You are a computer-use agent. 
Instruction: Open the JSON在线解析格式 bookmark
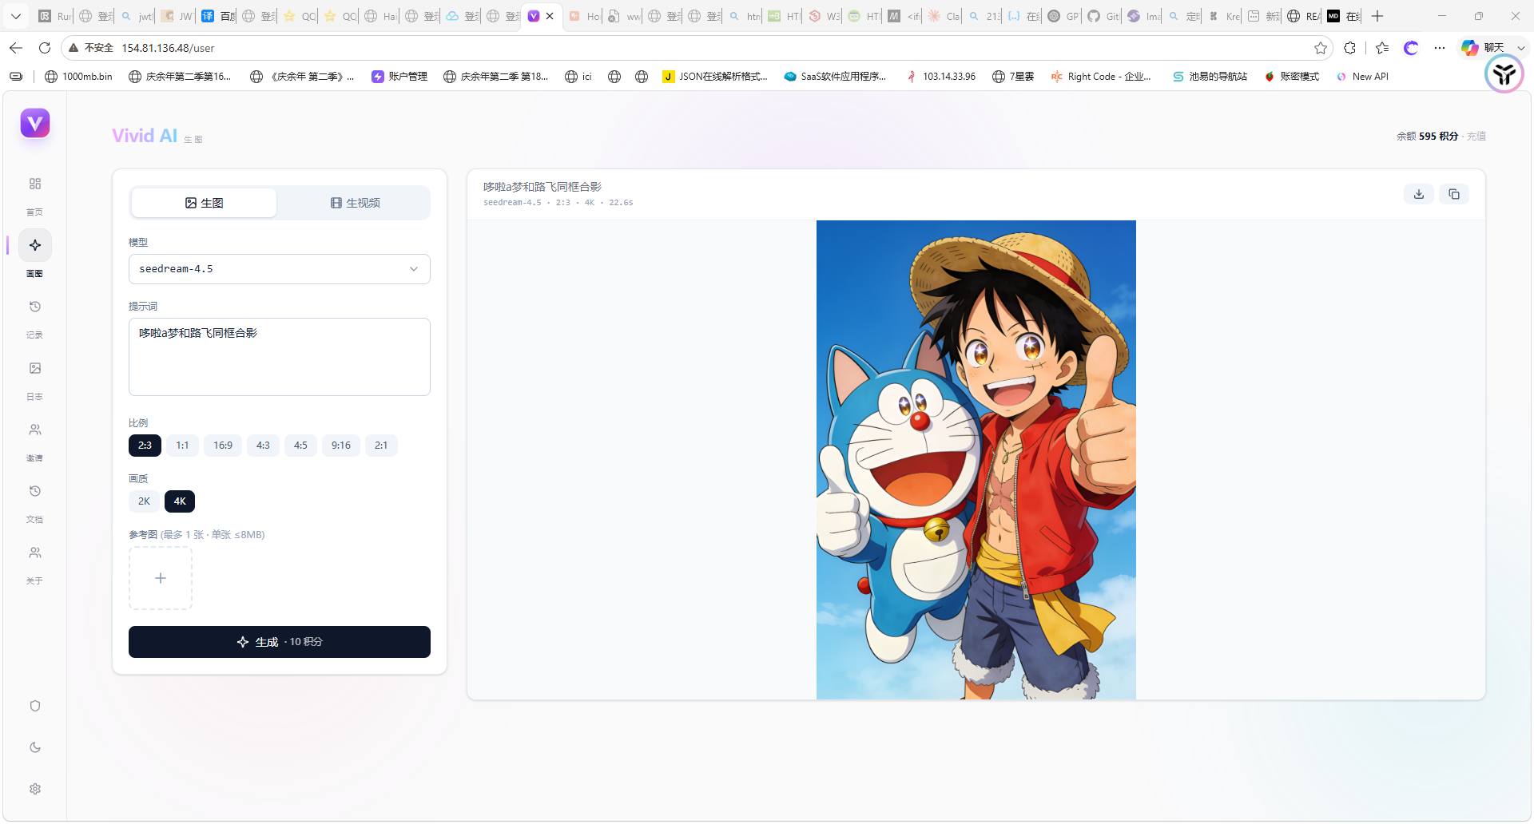[x=715, y=77]
